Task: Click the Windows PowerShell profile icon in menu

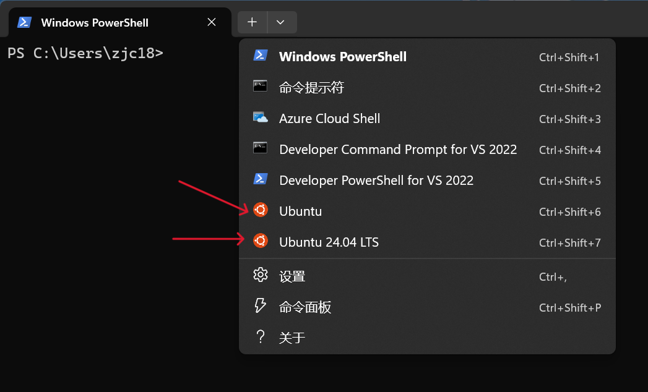Action: (x=260, y=56)
